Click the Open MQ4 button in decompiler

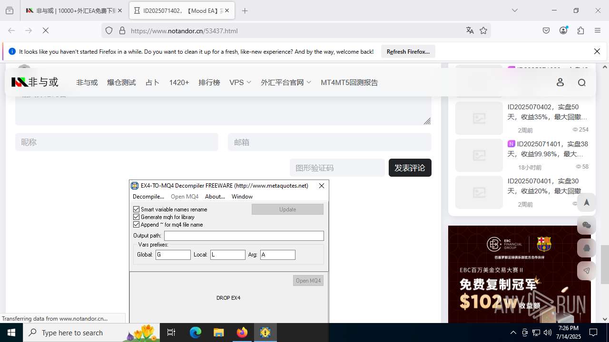[308, 280]
